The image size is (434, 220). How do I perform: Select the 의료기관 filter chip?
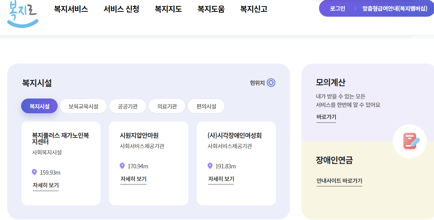tap(167, 106)
